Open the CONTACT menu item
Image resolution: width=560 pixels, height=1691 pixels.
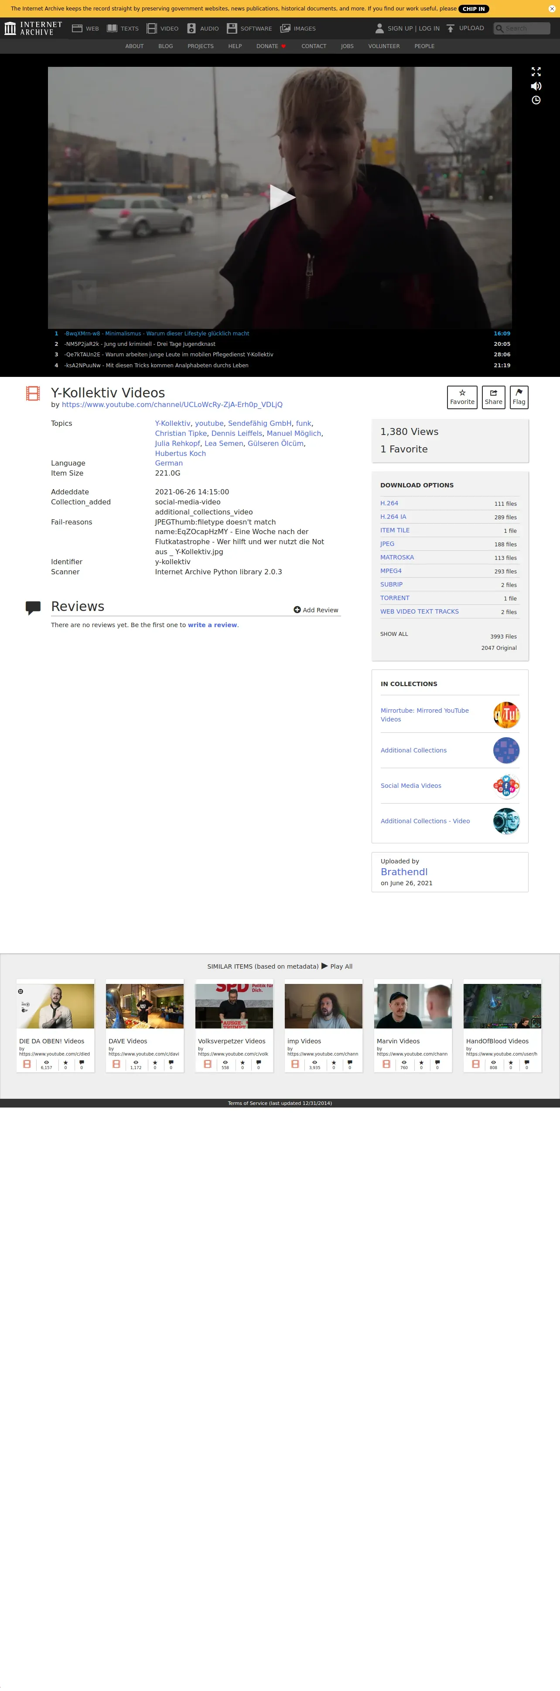tap(314, 46)
